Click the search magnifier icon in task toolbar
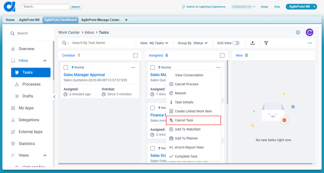Image resolution: width=324 pixels, height=173 pixels. click(64, 43)
